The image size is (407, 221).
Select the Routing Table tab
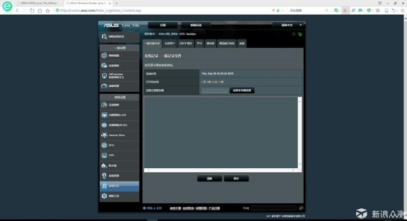[x=210, y=44]
